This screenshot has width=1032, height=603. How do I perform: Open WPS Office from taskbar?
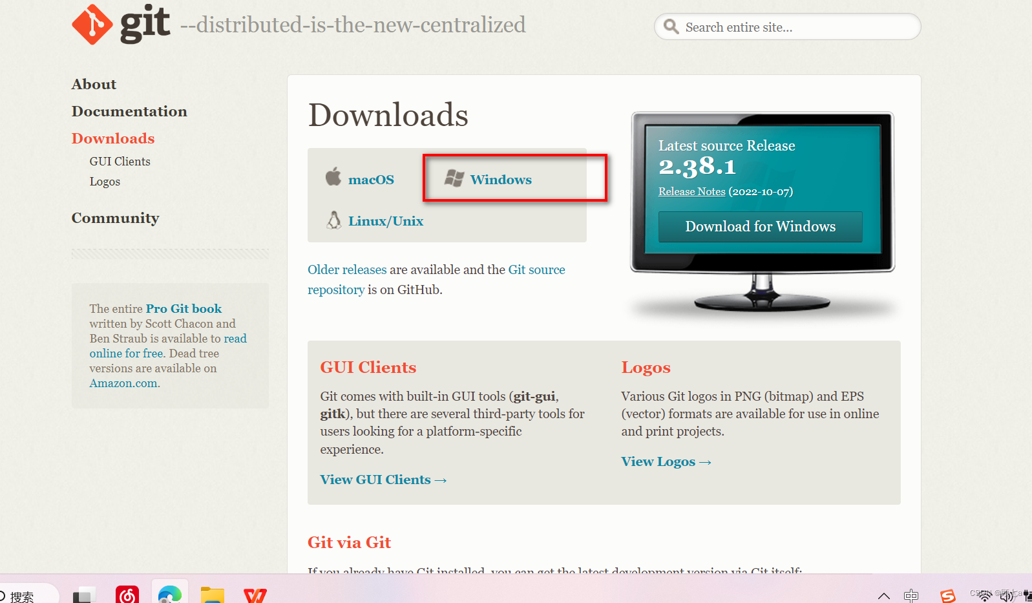coord(255,594)
